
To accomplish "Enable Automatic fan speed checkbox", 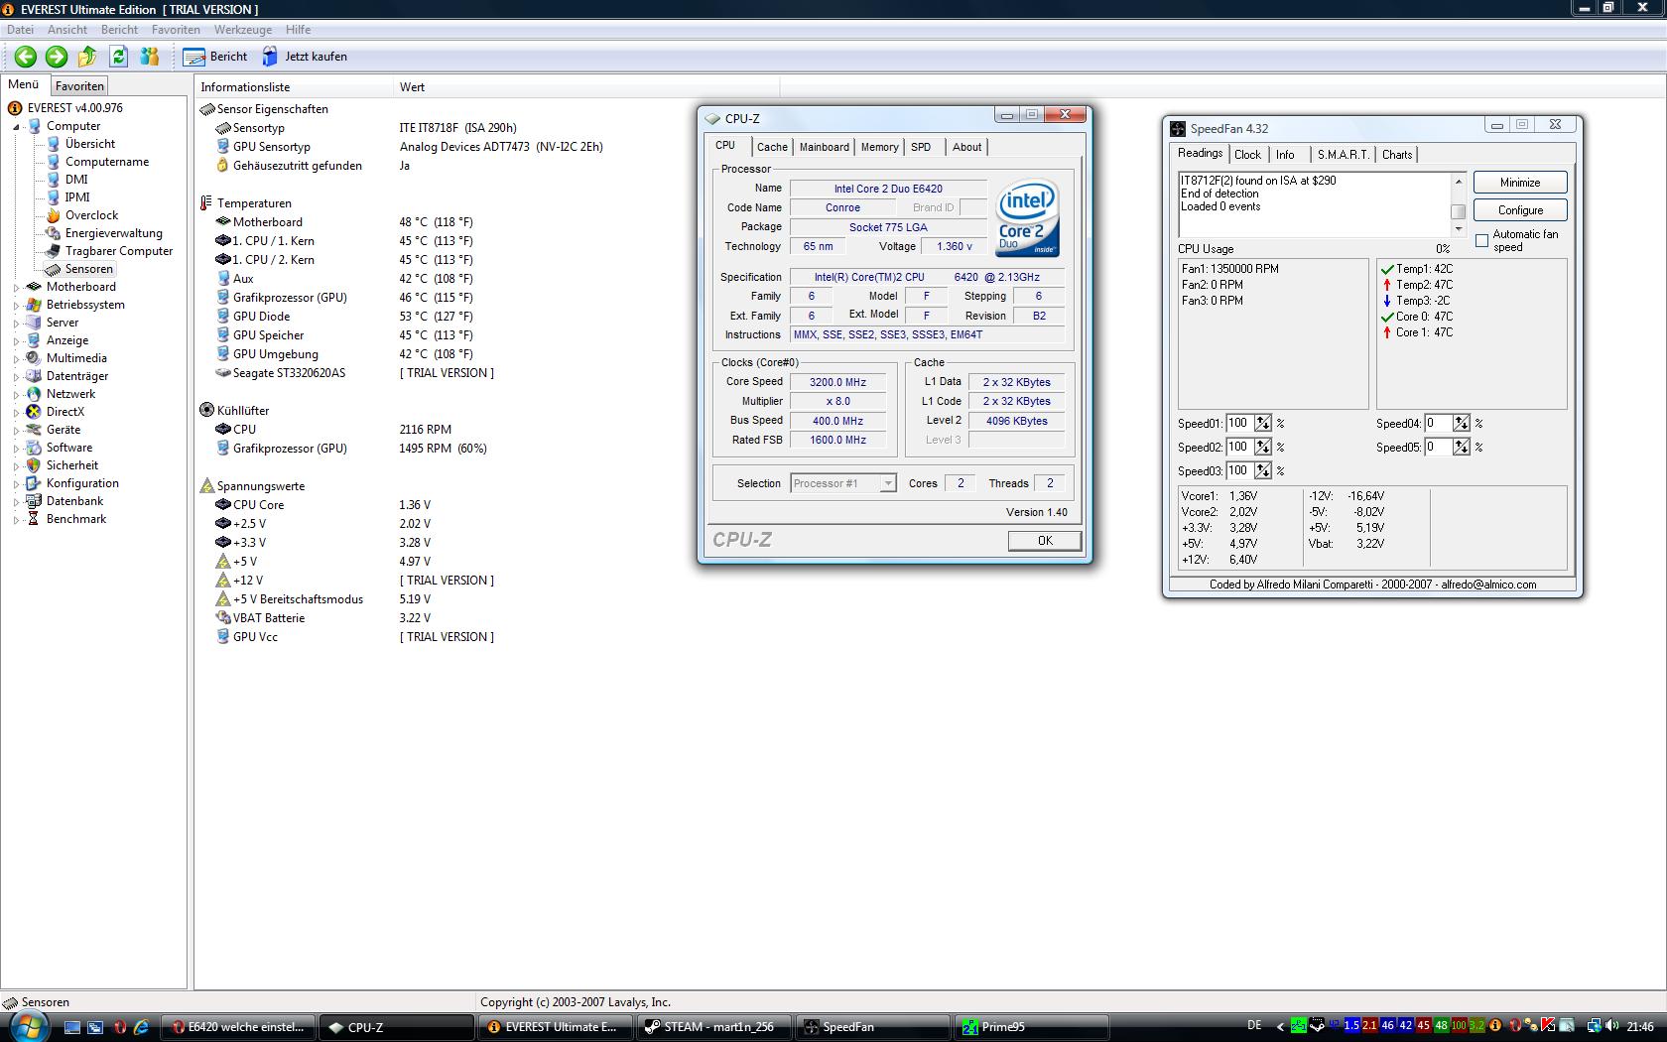I will tap(1481, 241).
